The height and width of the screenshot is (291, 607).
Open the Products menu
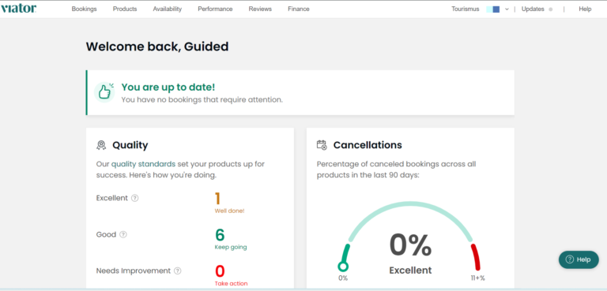pos(125,9)
